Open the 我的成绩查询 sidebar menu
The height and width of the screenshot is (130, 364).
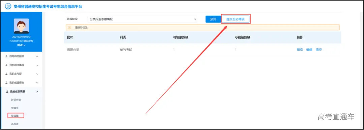(21, 83)
